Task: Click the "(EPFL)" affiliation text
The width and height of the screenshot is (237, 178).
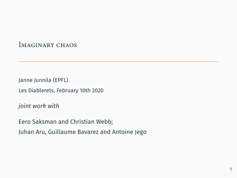Action: click(x=61, y=80)
